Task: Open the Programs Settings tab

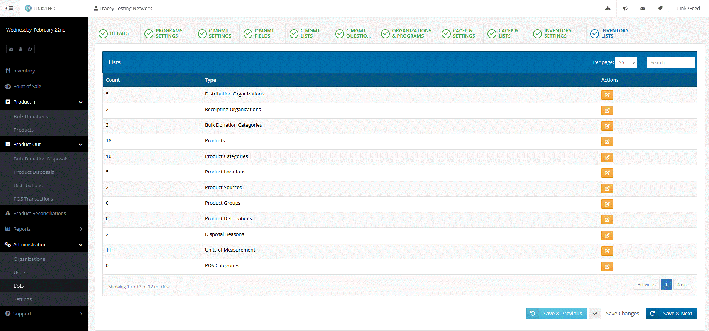Action: [169, 33]
